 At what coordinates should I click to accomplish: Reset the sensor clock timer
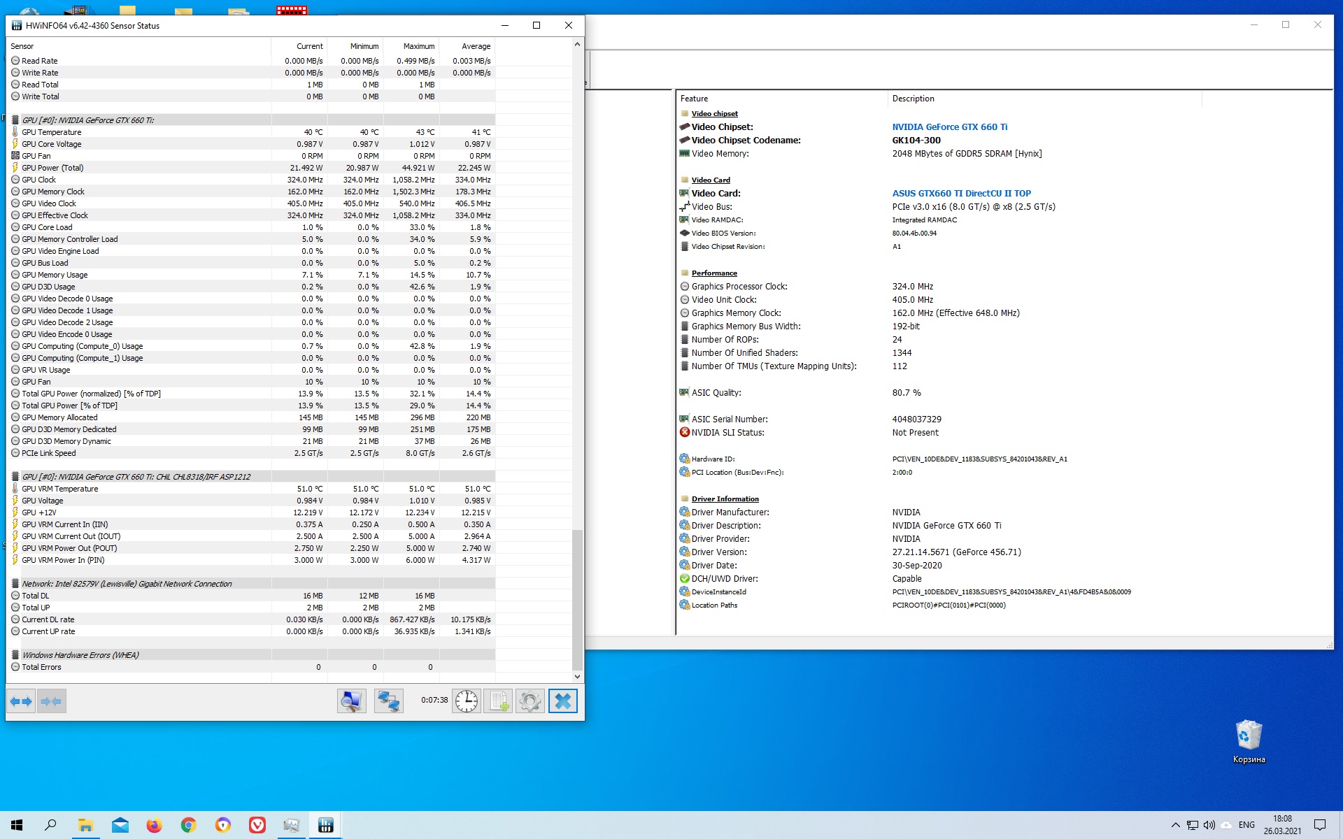466,701
